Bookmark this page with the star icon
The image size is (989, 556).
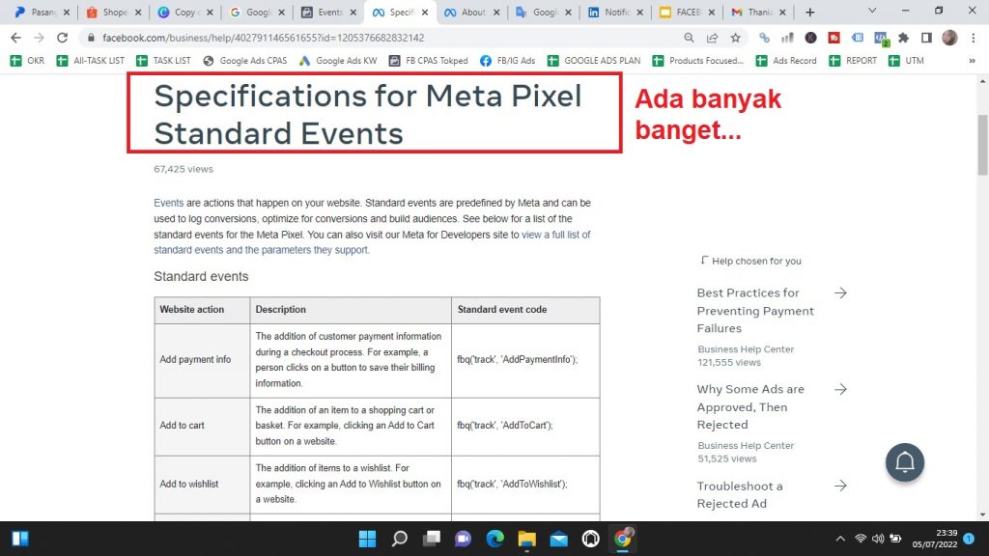pyautogui.click(x=736, y=38)
